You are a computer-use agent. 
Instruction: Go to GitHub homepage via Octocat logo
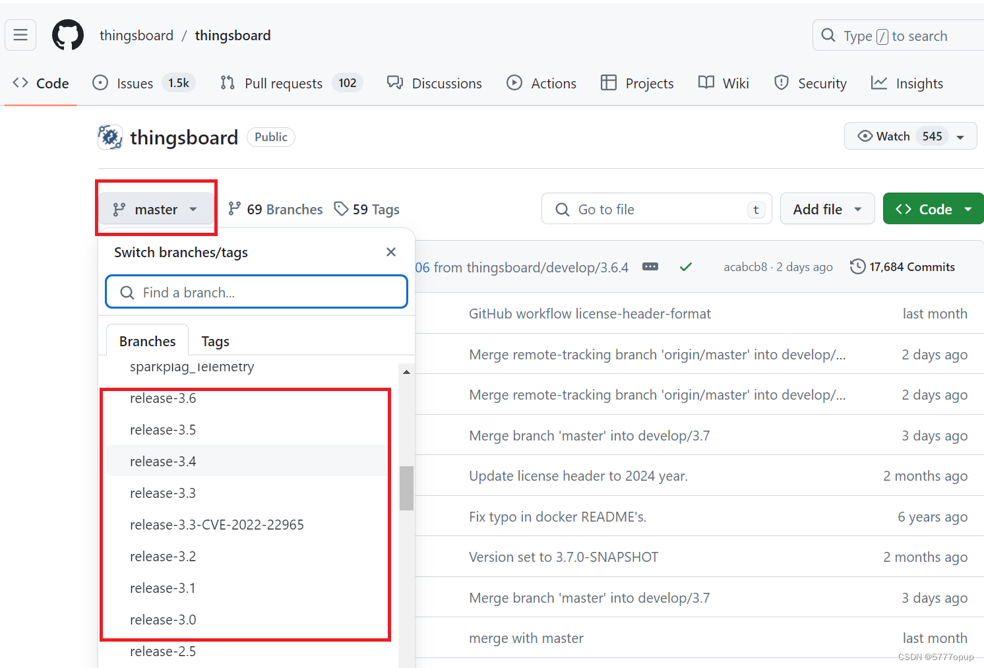point(68,35)
